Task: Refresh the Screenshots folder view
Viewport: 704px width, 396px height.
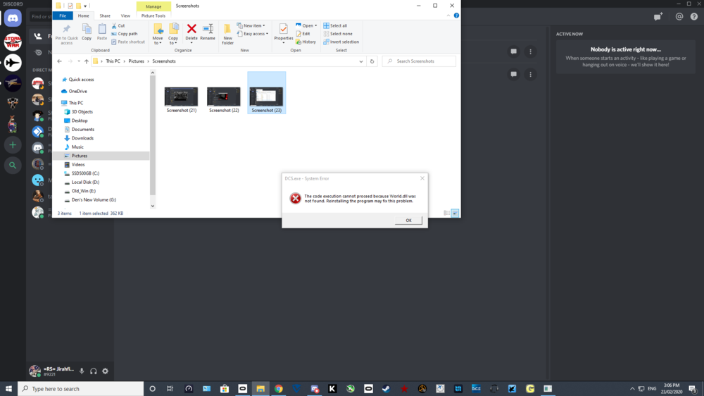Action: tap(372, 61)
